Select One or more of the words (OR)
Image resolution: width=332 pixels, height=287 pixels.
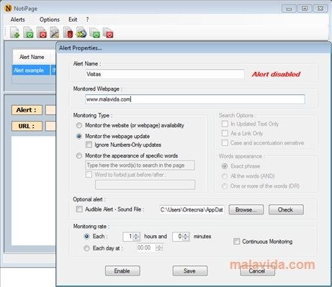225,186
